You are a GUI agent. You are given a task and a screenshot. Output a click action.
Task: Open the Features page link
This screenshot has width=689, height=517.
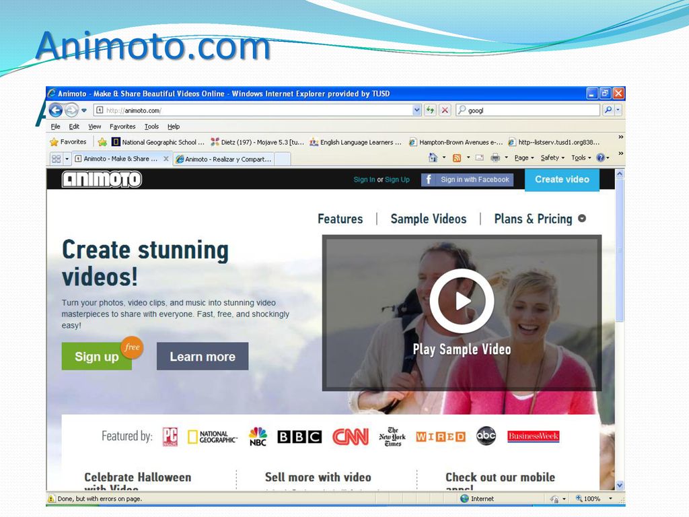340,219
